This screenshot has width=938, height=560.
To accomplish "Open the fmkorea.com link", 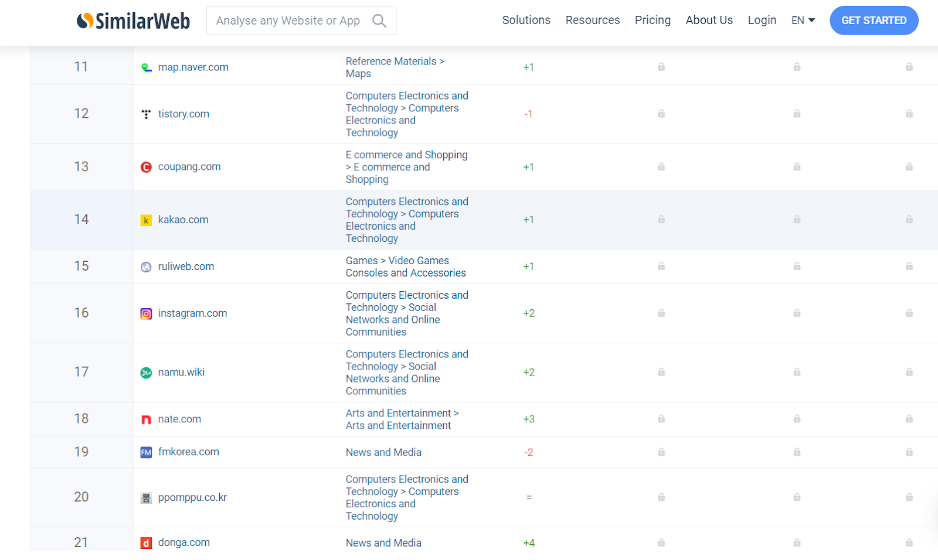I will tap(189, 452).
